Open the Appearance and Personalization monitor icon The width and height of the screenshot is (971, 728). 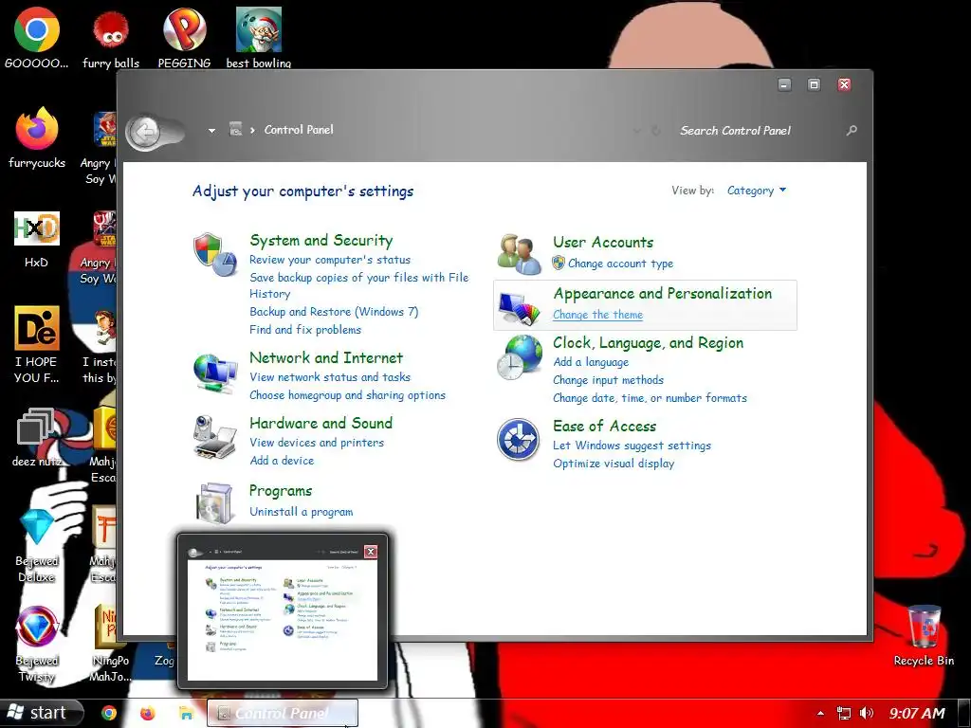point(519,307)
